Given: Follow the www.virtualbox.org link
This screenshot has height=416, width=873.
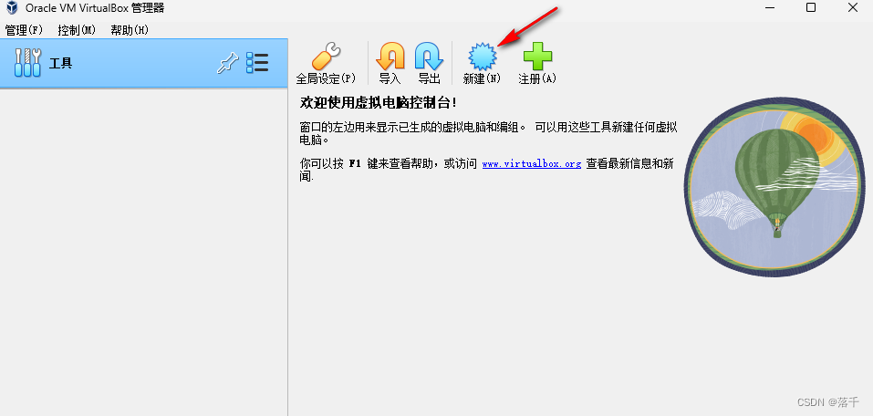Looking at the screenshot, I should pyautogui.click(x=531, y=163).
